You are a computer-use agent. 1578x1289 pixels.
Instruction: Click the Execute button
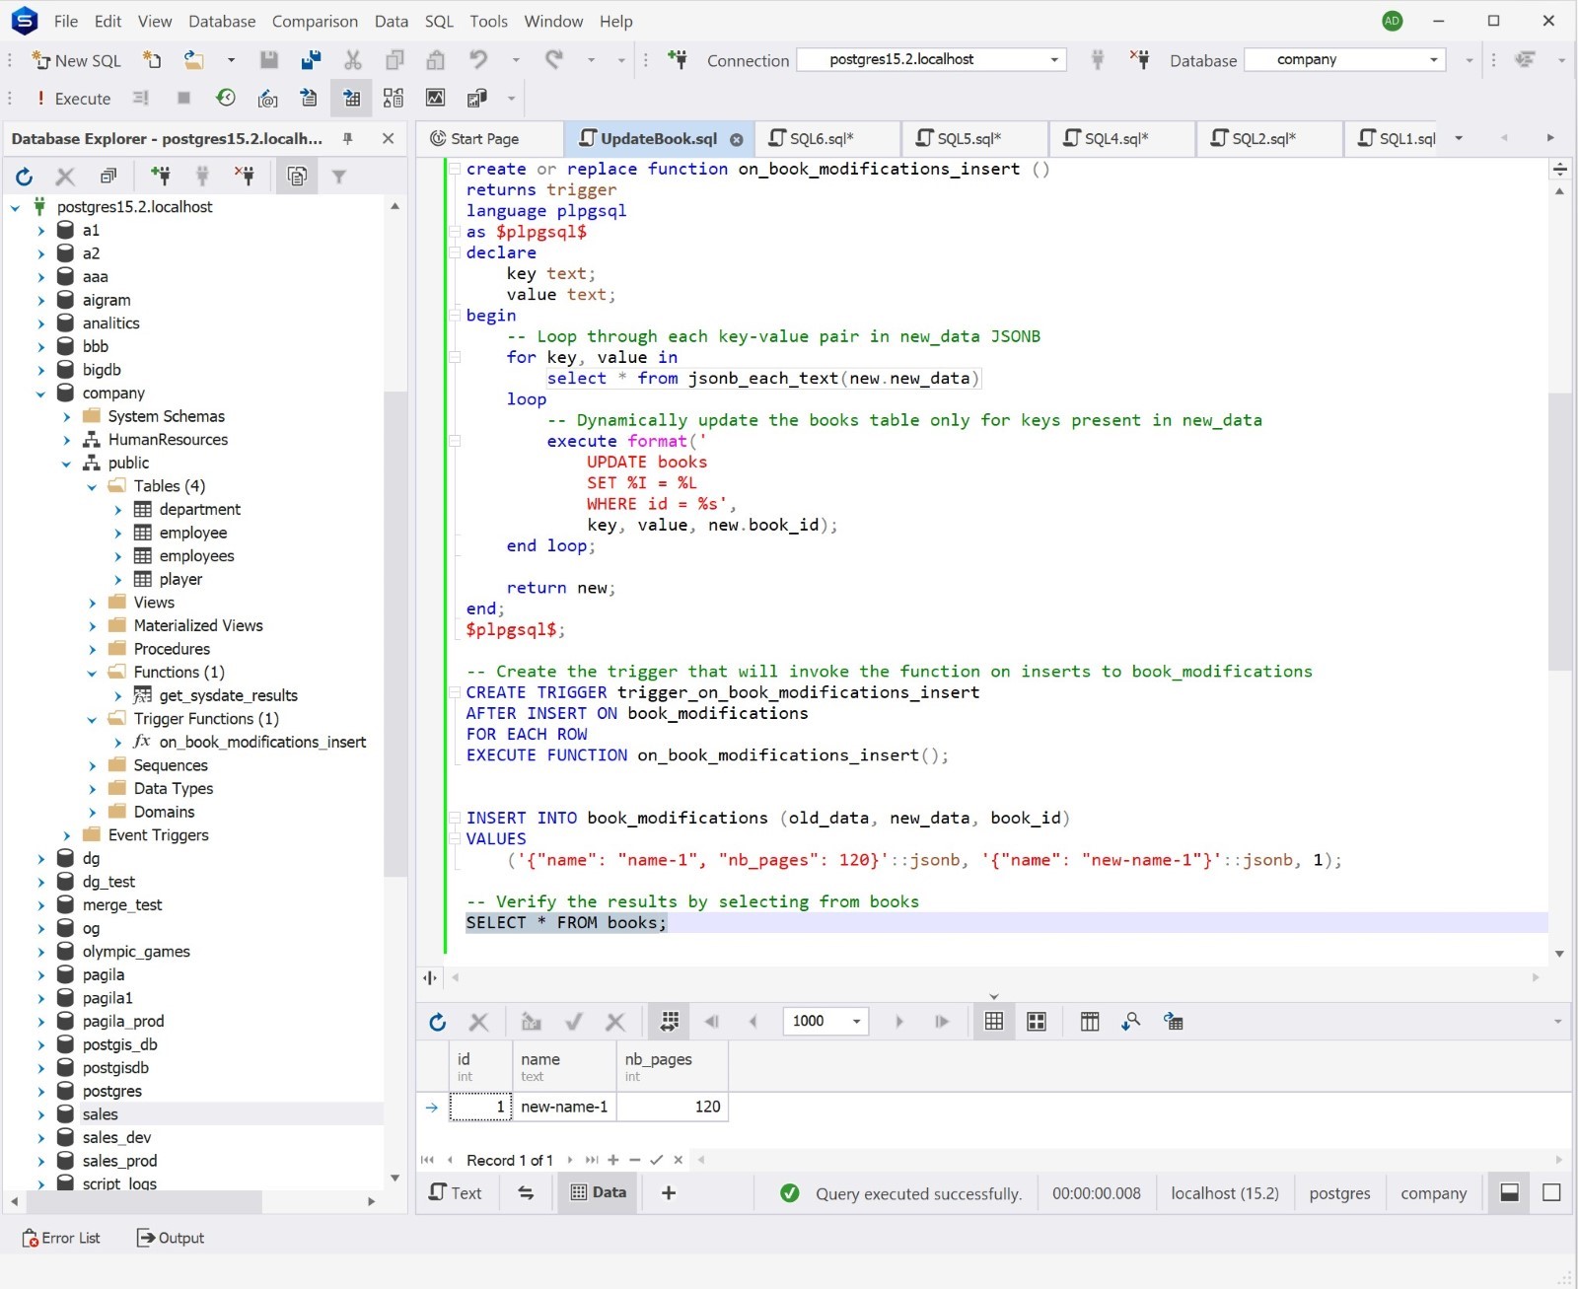(x=72, y=99)
